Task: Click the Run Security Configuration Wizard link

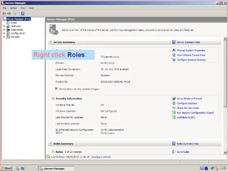Action: [195, 113]
